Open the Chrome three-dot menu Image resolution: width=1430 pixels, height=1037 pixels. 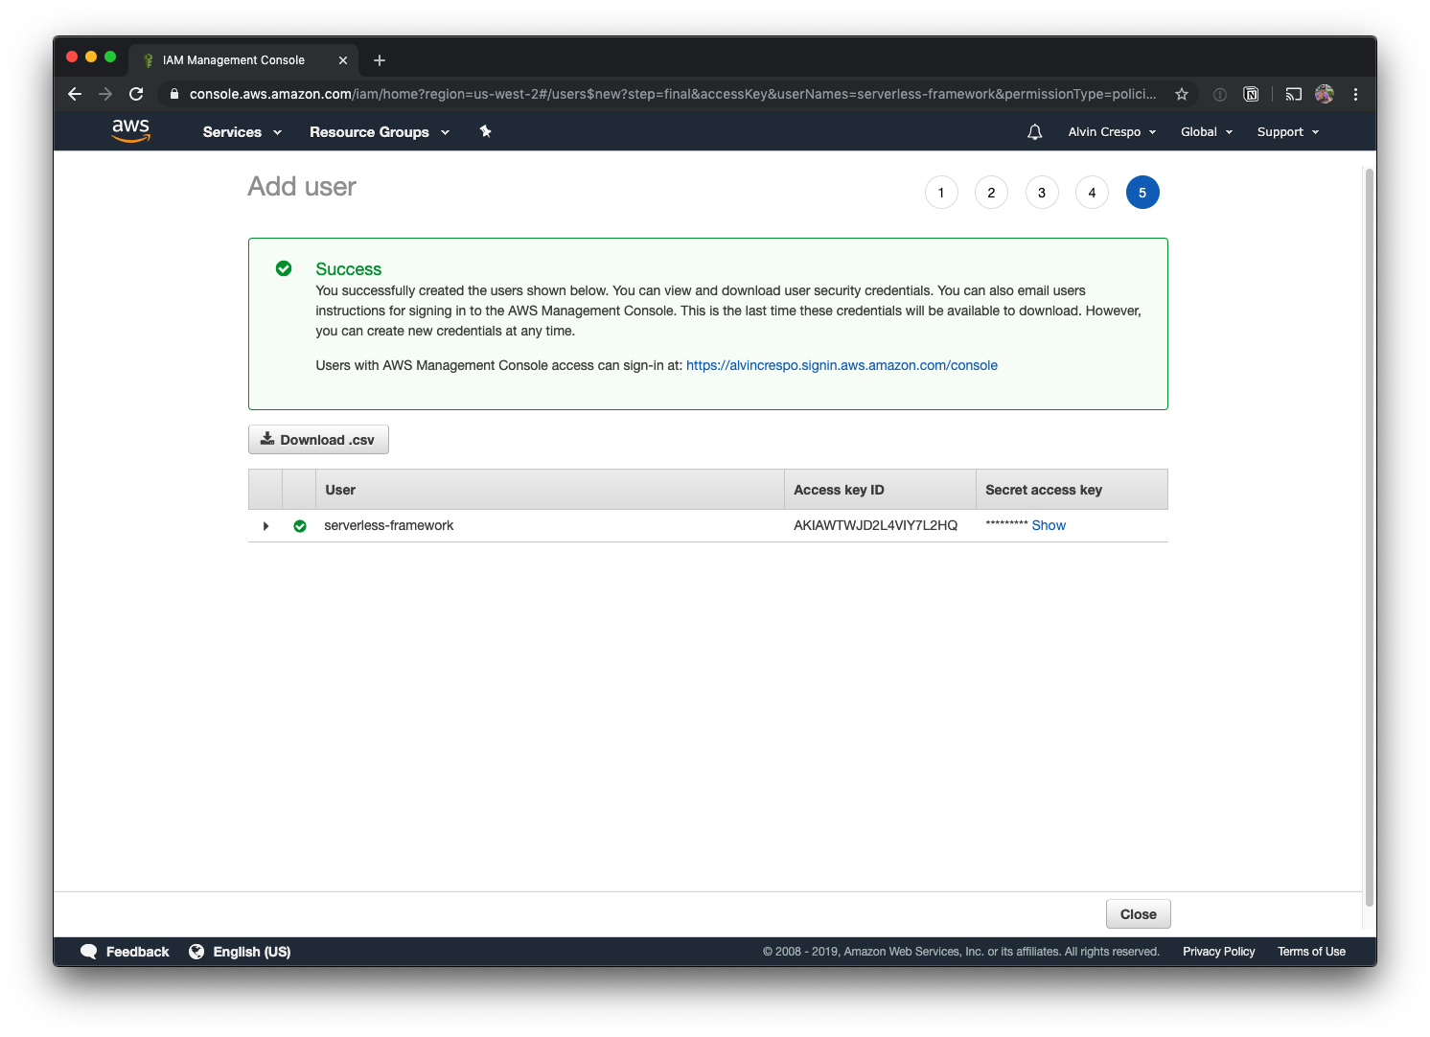(1355, 94)
